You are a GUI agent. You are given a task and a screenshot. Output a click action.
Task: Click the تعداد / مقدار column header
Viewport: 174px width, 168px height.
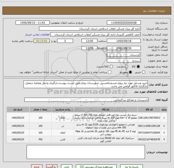coord(40,109)
